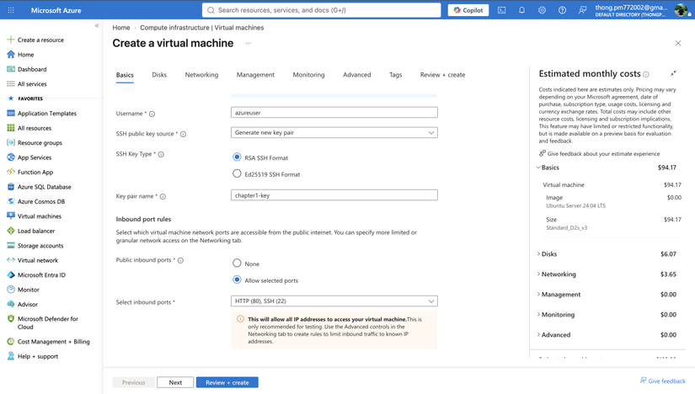Click the Microsoft Defender shield icon
695x394 pixels.
coord(11,319)
